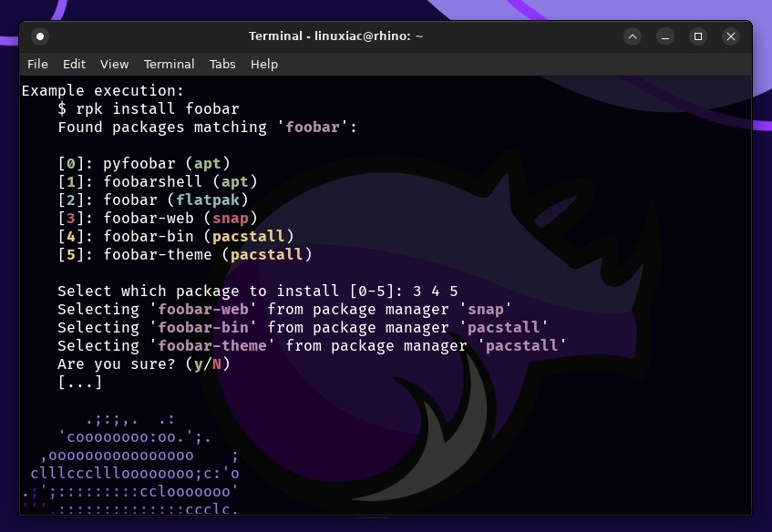The height and width of the screenshot is (532, 772).
Task: Click the "Selecting 'foobar-theme'" output line
Action: pyautogui.click(x=312, y=345)
